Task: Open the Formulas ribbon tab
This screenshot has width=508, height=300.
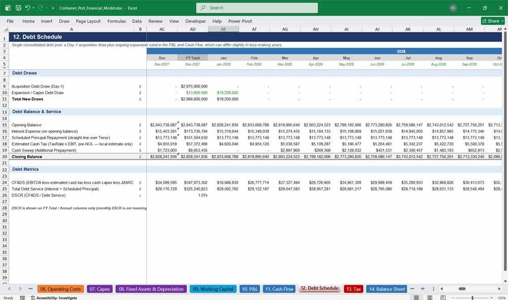Action: [x=117, y=21]
